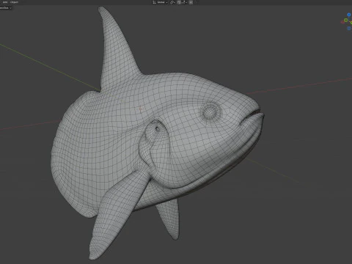The height and width of the screenshot is (264, 352).
Task: Open the orientation dropdown at top-left corner
Action: (6, 8)
